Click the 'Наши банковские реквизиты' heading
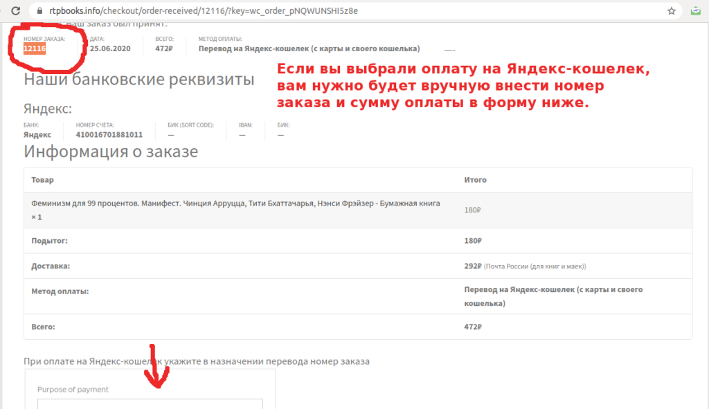 [x=138, y=80]
